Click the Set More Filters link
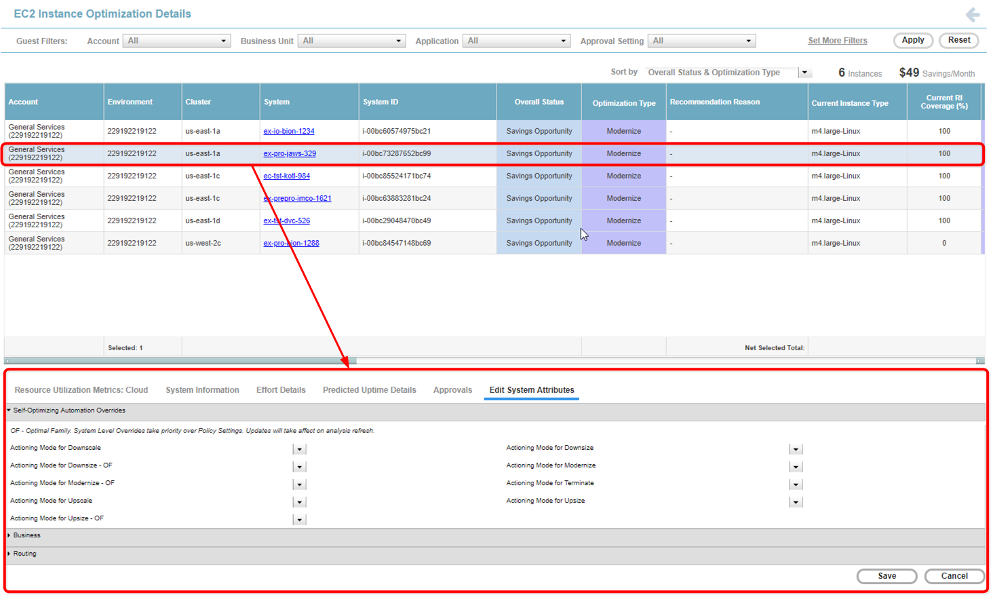Image resolution: width=991 pixels, height=595 pixels. click(x=837, y=41)
